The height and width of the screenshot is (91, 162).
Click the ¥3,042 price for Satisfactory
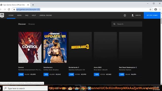[58, 74]
